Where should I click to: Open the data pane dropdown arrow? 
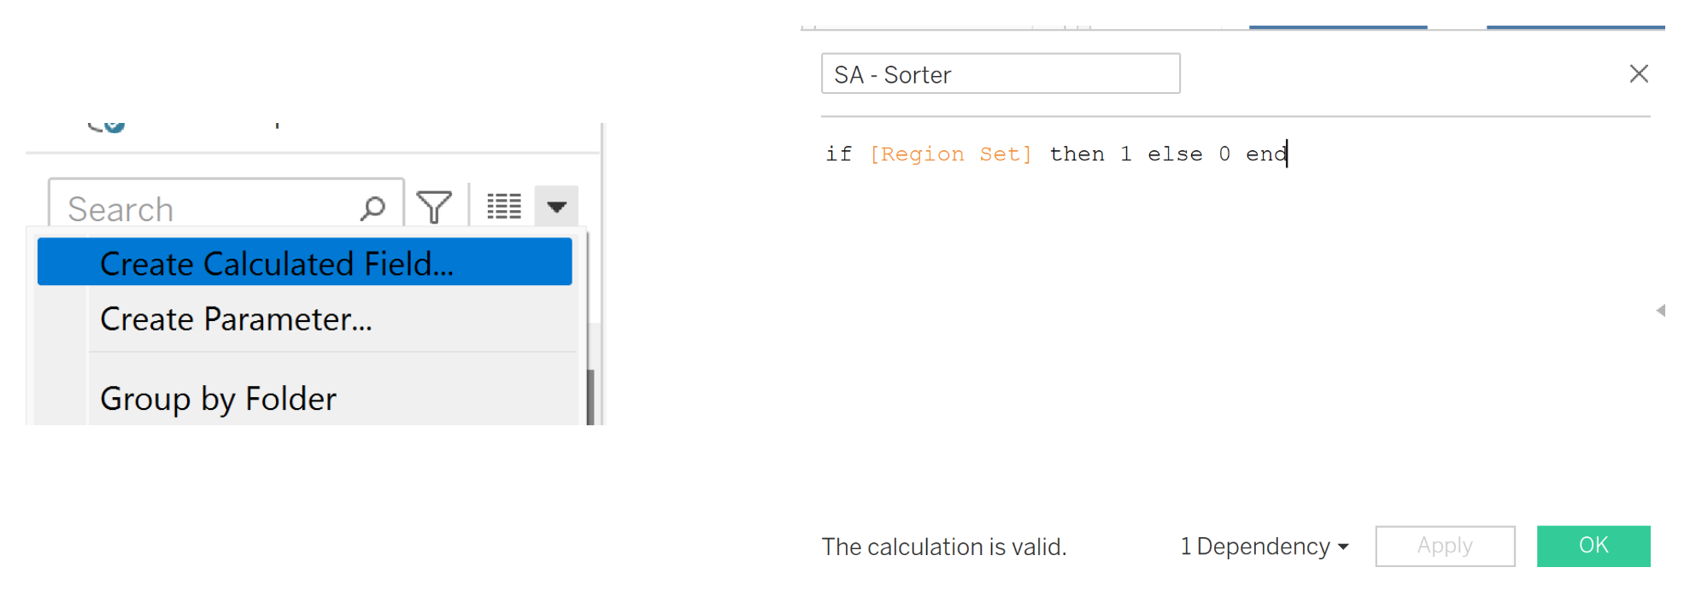[556, 207]
